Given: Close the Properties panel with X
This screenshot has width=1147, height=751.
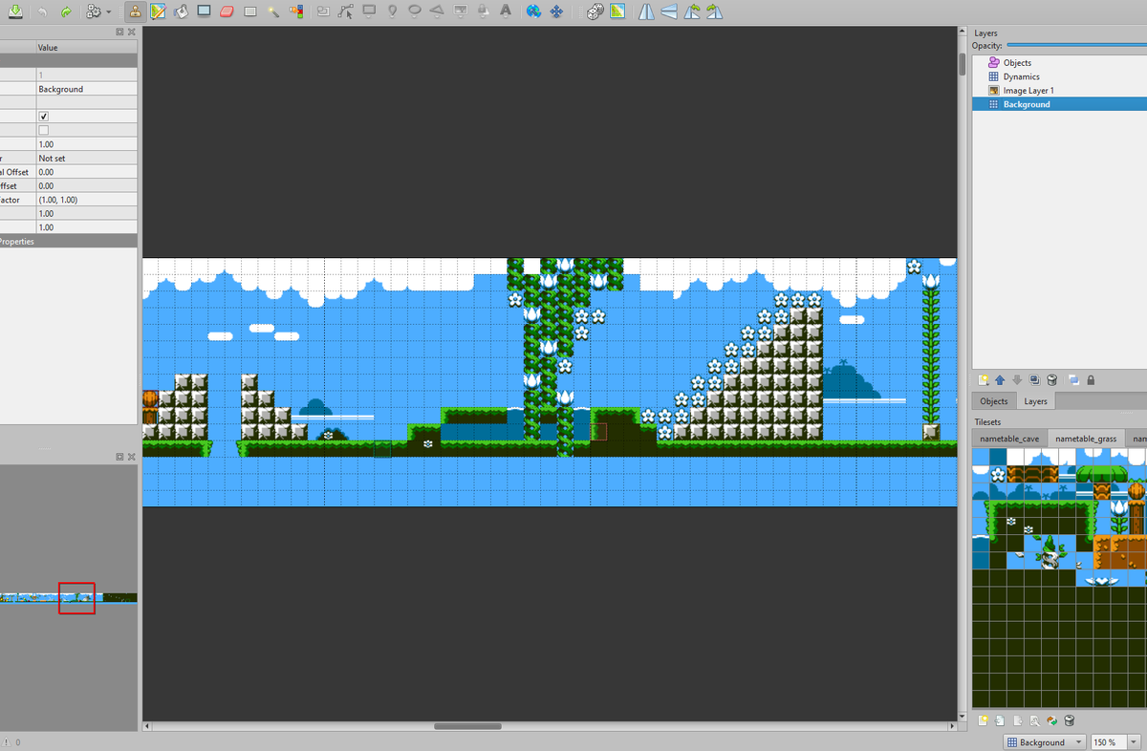Looking at the screenshot, I should (x=131, y=32).
